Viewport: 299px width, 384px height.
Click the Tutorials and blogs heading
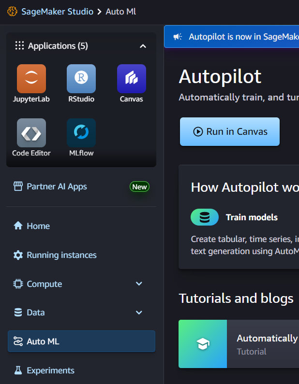(236, 298)
